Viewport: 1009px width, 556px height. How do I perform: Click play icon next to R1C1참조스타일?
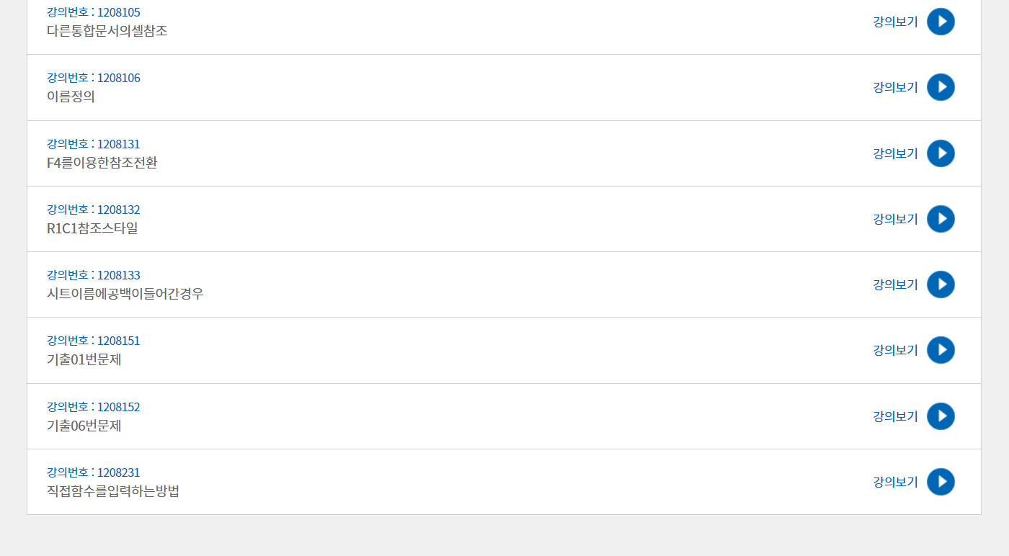point(941,219)
